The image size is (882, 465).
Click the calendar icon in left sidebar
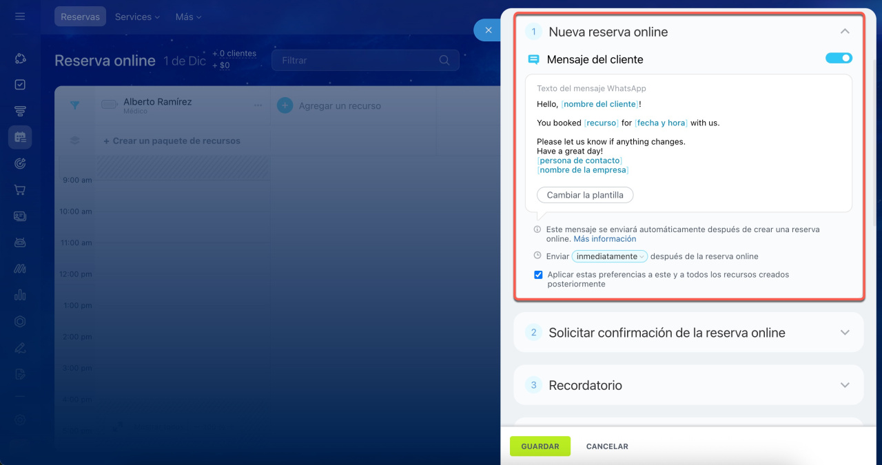click(x=20, y=137)
